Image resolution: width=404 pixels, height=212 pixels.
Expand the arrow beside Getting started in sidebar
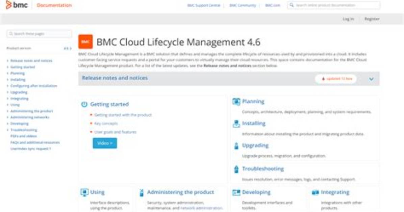point(7,67)
